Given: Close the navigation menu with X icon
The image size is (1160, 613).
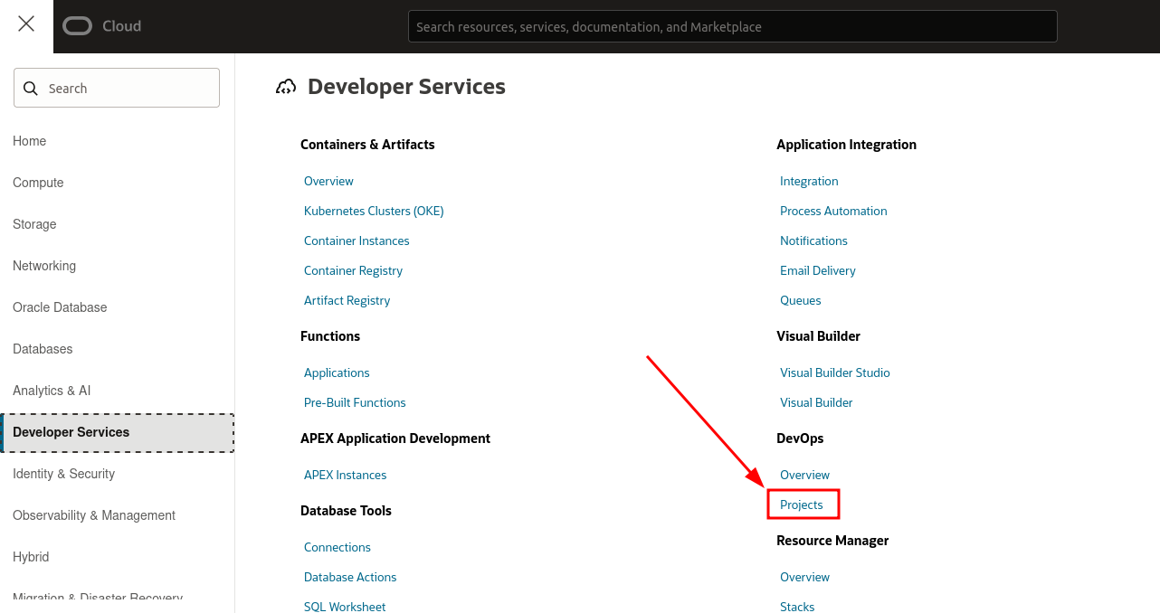Looking at the screenshot, I should point(26,24).
